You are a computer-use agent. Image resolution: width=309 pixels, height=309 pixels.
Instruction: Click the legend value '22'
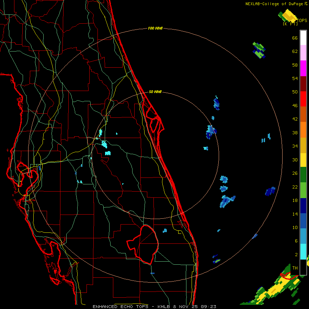(x=295, y=187)
